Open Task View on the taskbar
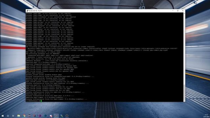This screenshot has height=118, width=210. [13, 116]
